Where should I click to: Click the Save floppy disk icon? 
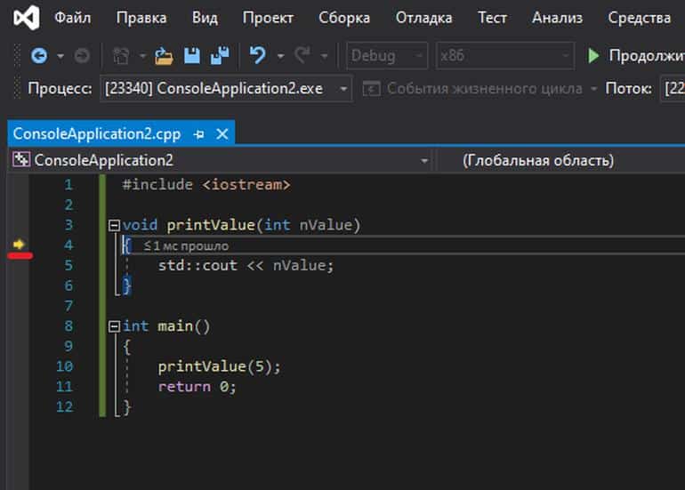192,55
